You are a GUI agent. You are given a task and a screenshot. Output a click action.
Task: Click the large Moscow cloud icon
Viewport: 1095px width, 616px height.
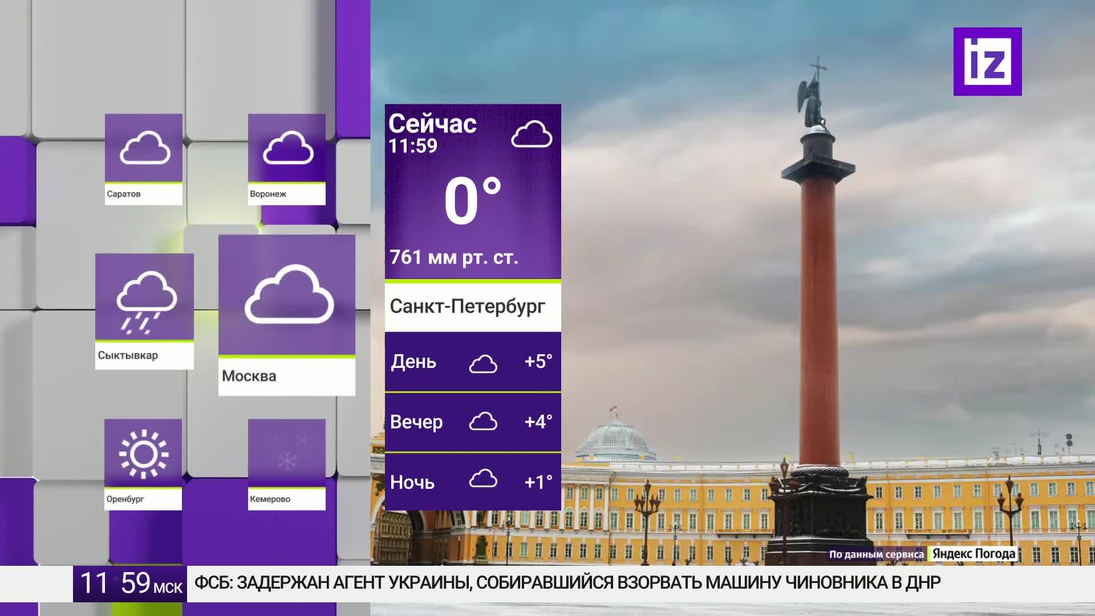[289, 295]
